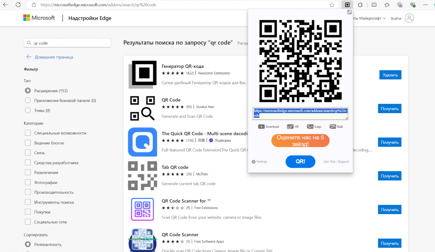Screen dimensions: 435x252
Task: Go back using the browser back arrow
Action: (5, 5)
